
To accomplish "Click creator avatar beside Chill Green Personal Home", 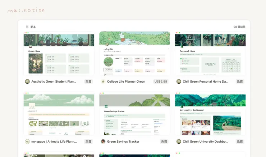I will pyautogui.click(x=179, y=82).
